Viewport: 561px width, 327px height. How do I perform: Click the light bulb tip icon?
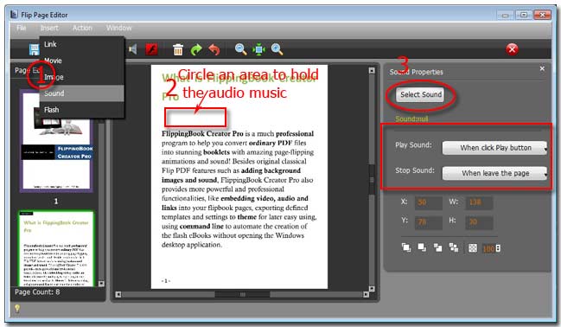[x=16, y=308]
